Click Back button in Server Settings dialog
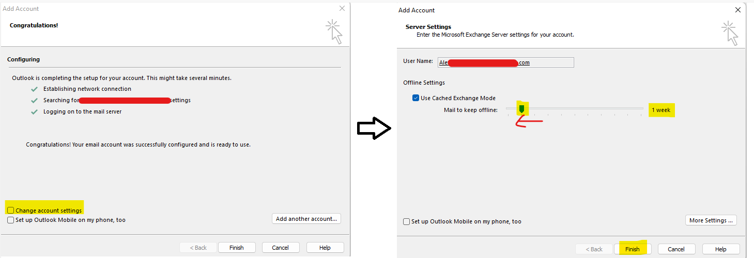The height and width of the screenshot is (258, 754). [x=594, y=249]
